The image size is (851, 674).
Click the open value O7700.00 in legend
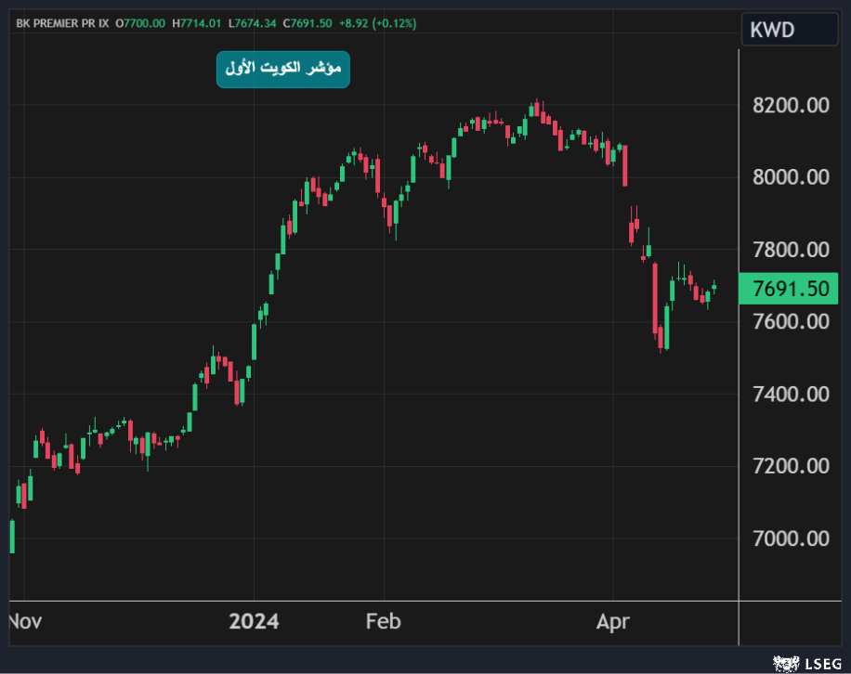(x=142, y=21)
